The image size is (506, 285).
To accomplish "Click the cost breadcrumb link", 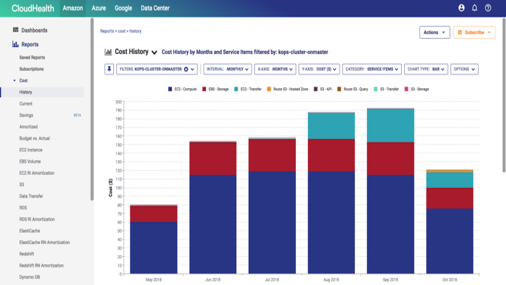I will [x=121, y=31].
